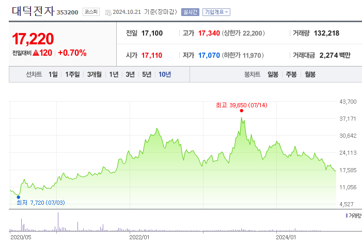Click the red up-triangle change indicator
Viewport: 362px width, 247px height.
coord(36,53)
